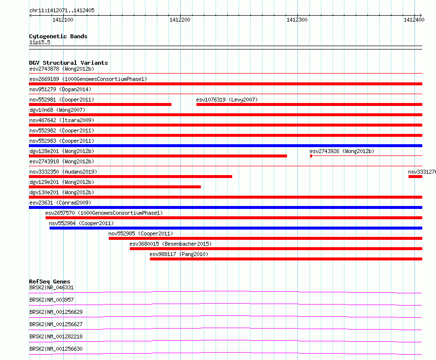Select esv3680015 (Besenbacher2015) variant label

[170, 244]
